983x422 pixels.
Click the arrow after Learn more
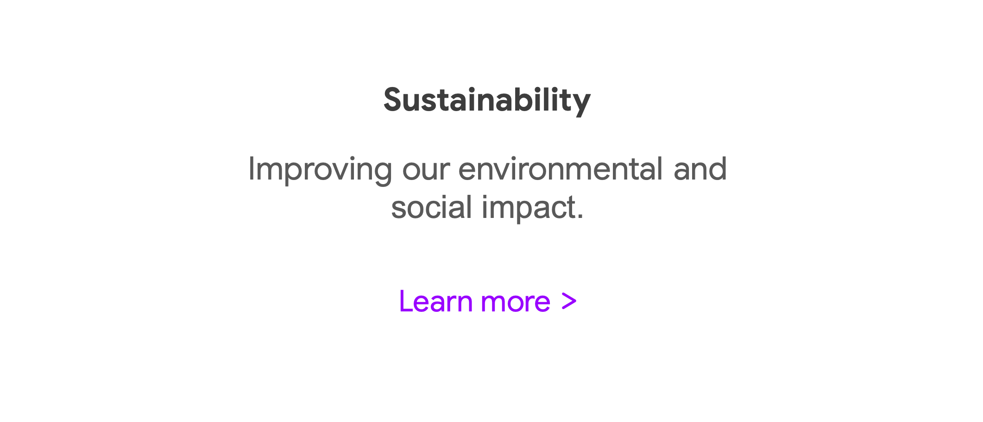click(x=569, y=301)
